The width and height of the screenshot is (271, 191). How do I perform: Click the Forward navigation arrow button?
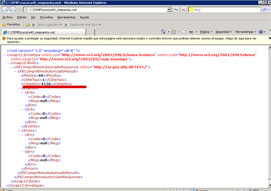pos(13,10)
